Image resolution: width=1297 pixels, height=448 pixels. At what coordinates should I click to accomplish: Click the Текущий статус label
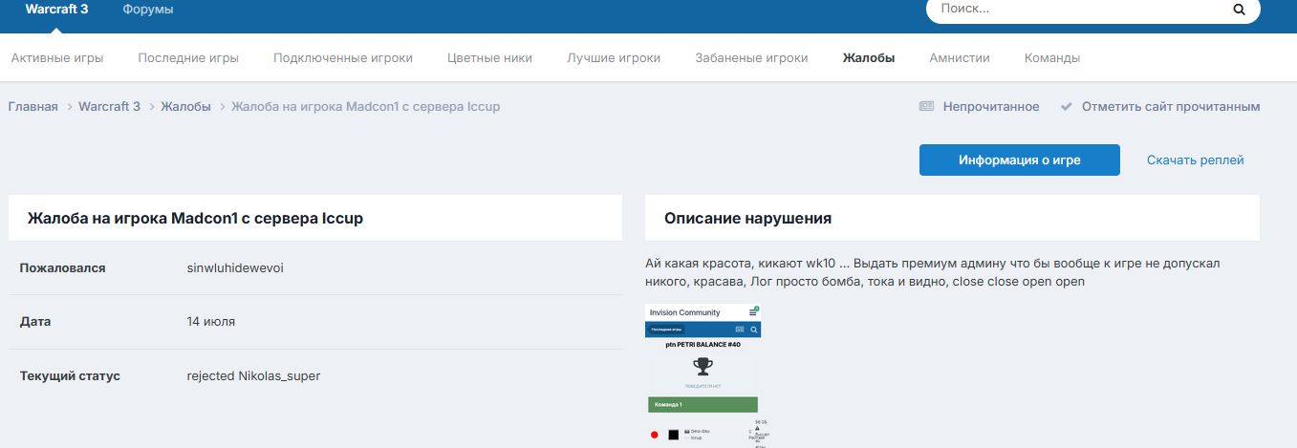70,375
